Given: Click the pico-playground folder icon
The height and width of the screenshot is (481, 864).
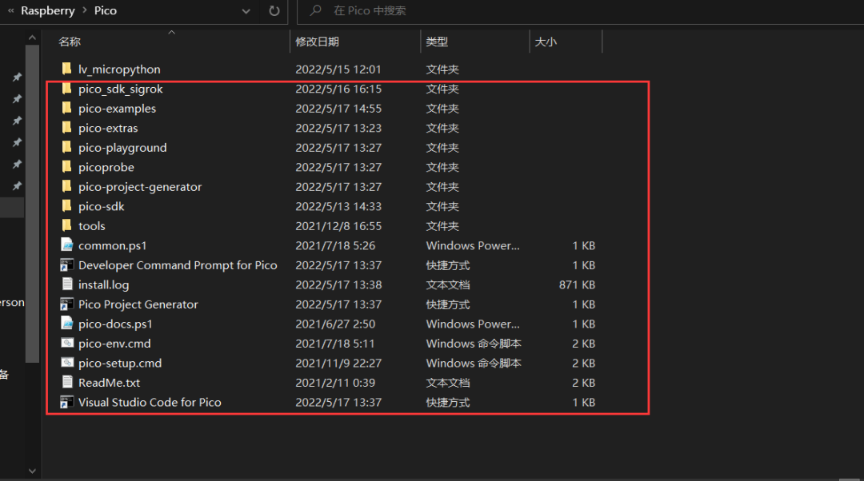Looking at the screenshot, I should 66,148.
